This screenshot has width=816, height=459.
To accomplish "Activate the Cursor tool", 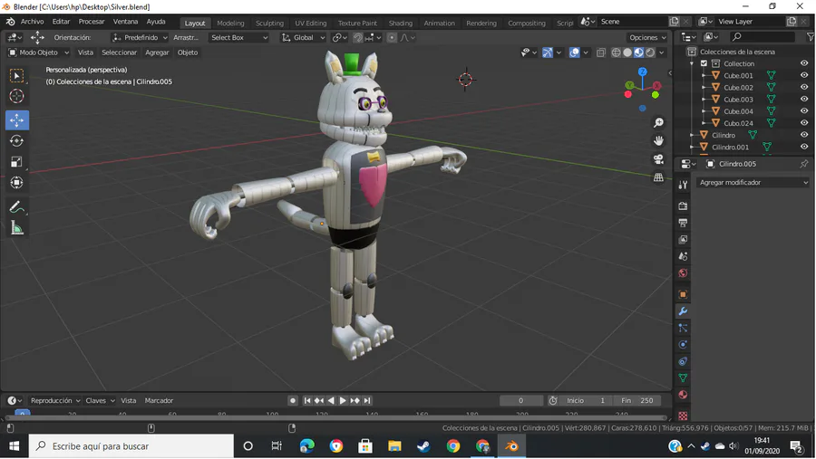I will pyautogui.click(x=16, y=97).
